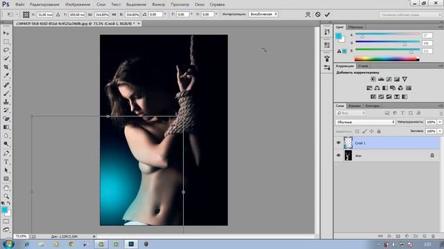The width and height of the screenshot is (444, 249).
Task: Switch to warp mode icon
Action: pyautogui.click(x=308, y=15)
